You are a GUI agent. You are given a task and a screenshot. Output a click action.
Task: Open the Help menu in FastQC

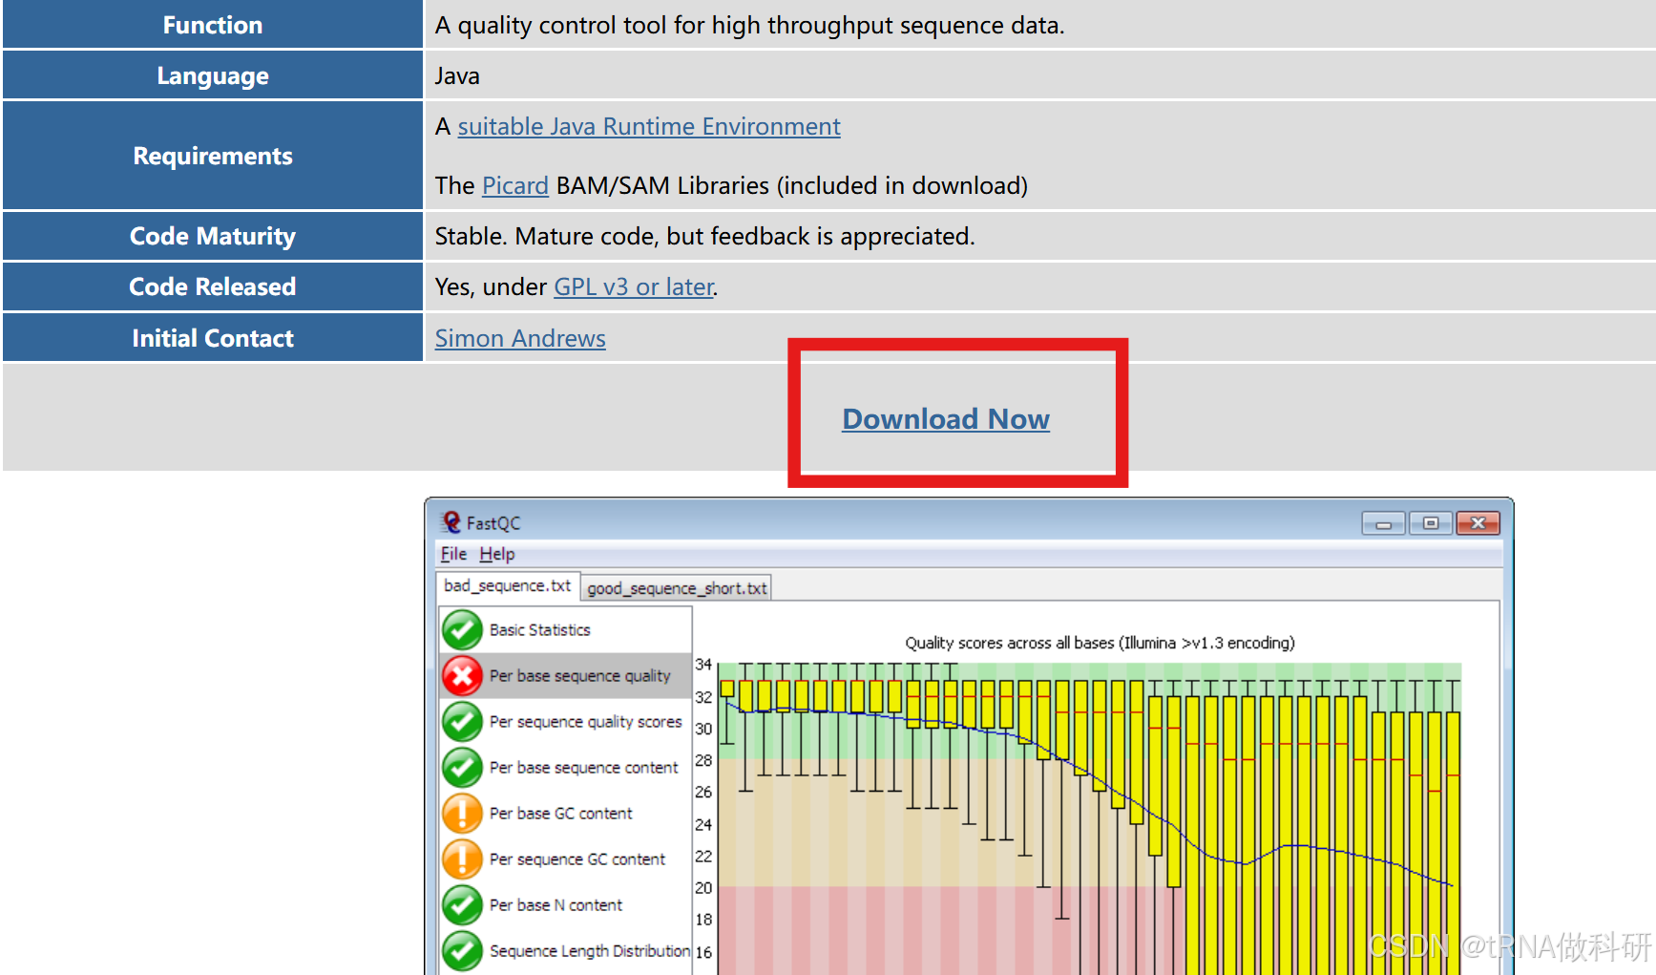point(496,554)
